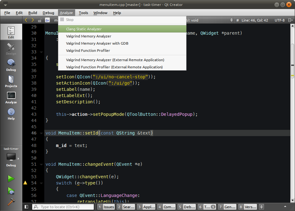Screen dimensions: 295x211
Task: Click the Type to locate search field
Action: [x=63, y=207]
